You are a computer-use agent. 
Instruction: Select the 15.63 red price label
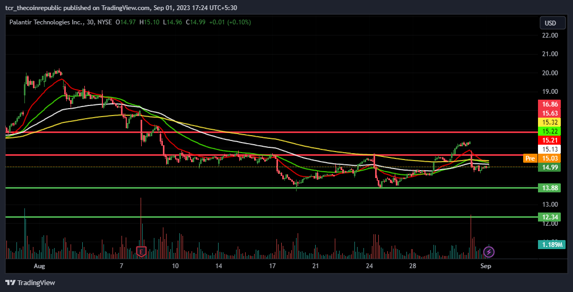[x=549, y=113]
